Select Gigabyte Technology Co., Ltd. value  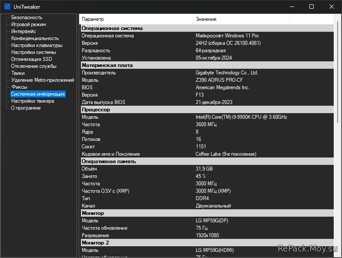[227, 73]
